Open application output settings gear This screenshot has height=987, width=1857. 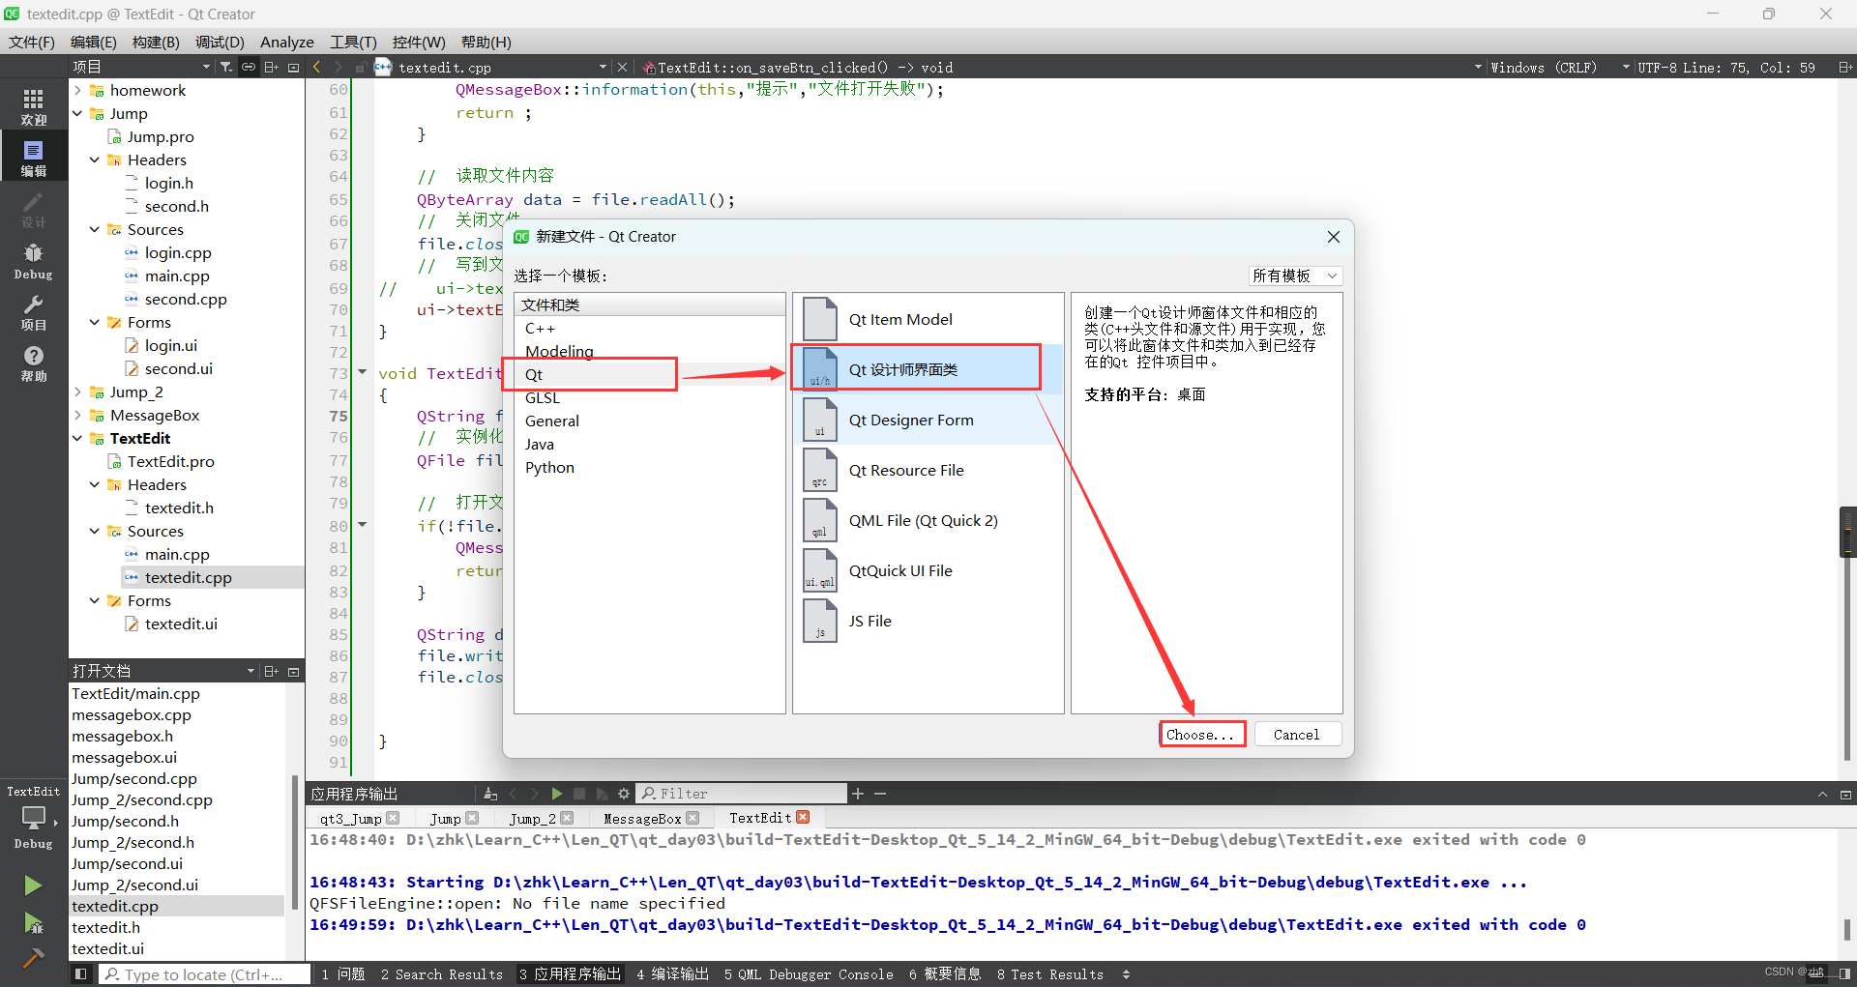click(x=624, y=794)
